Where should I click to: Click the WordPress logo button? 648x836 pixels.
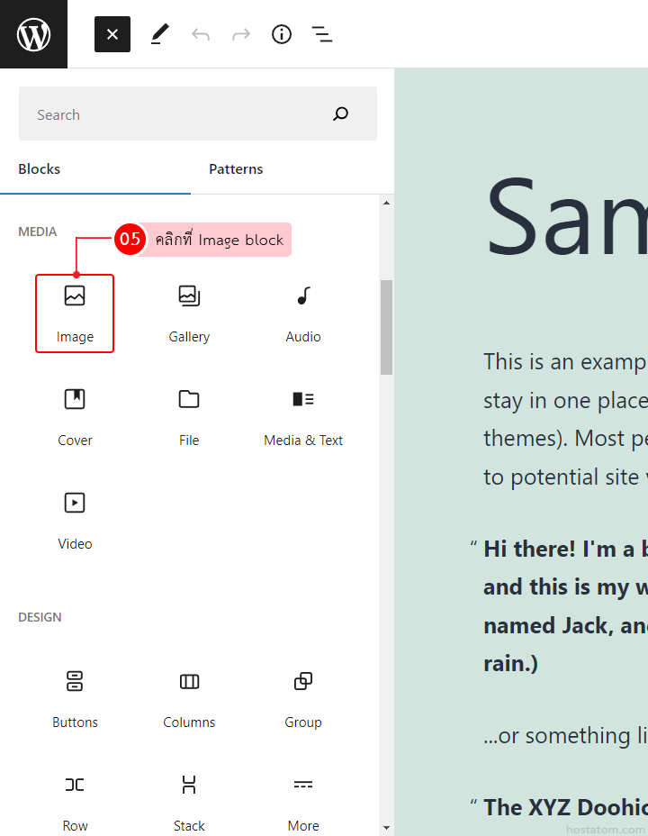click(33, 34)
